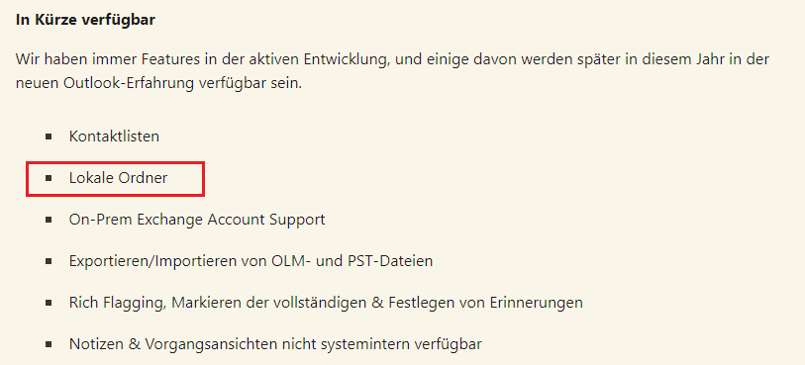Select the 'Rich Flagging' text
The width and height of the screenshot is (805, 365).
pos(118,303)
